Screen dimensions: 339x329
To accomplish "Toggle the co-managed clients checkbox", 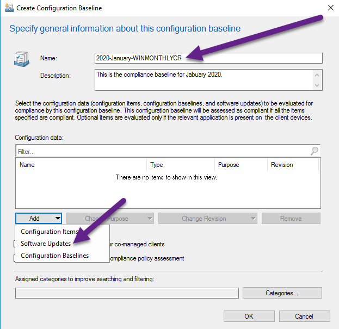I will [14, 244].
